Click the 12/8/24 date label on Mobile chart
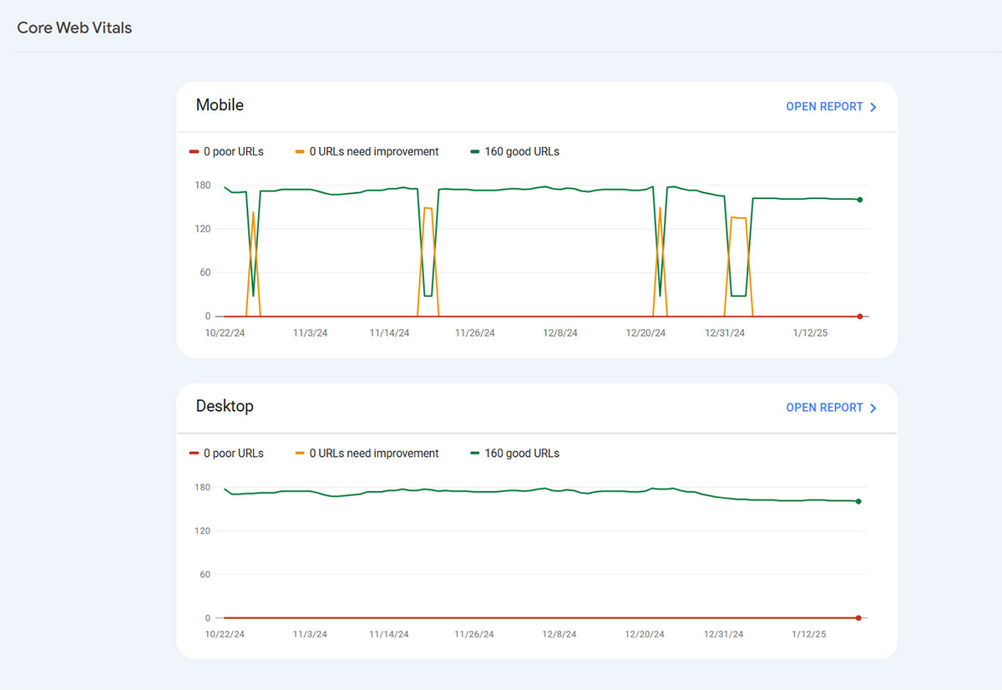 pyautogui.click(x=560, y=332)
